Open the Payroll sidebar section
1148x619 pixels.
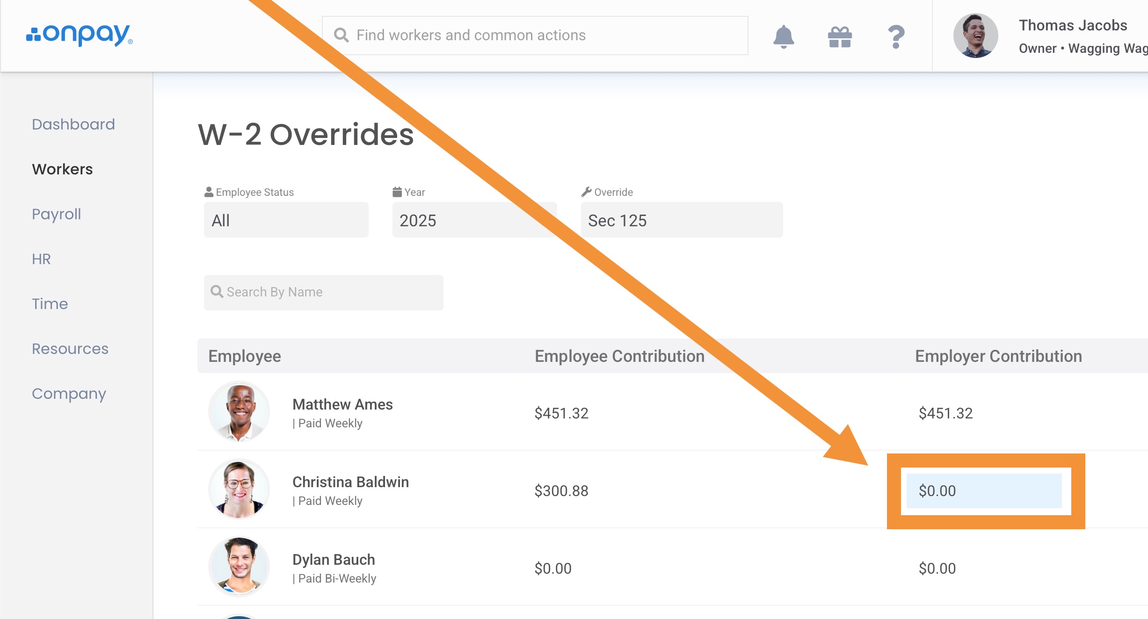click(x=56, y=214)
